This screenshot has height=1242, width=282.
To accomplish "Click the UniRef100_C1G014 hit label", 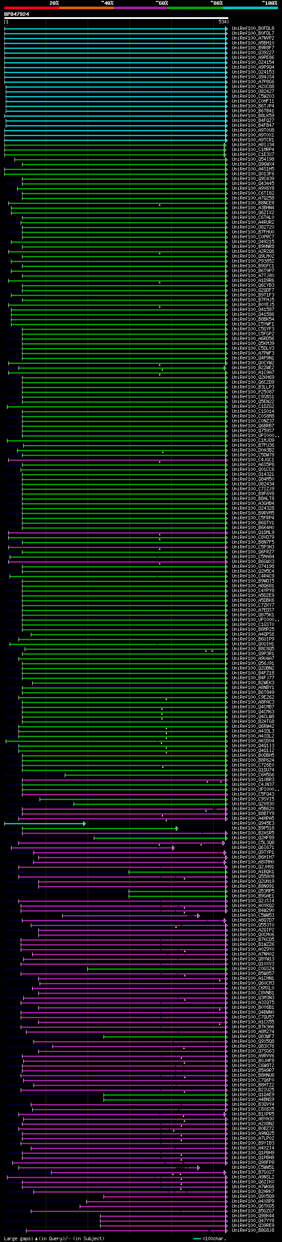I will pyautogui.click(x=252, y=411).
